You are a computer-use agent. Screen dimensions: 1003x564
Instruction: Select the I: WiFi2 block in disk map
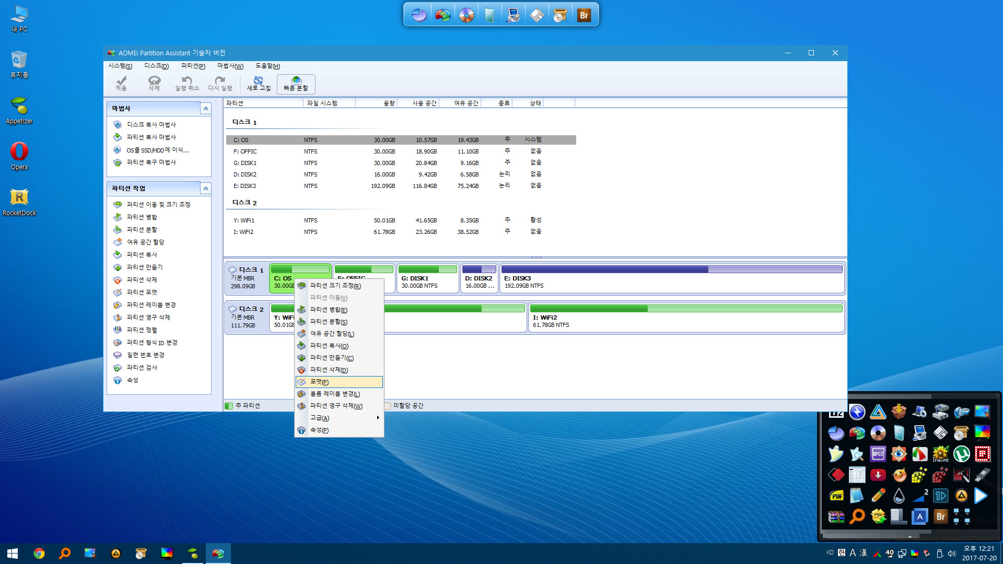[x=686, y=317]
